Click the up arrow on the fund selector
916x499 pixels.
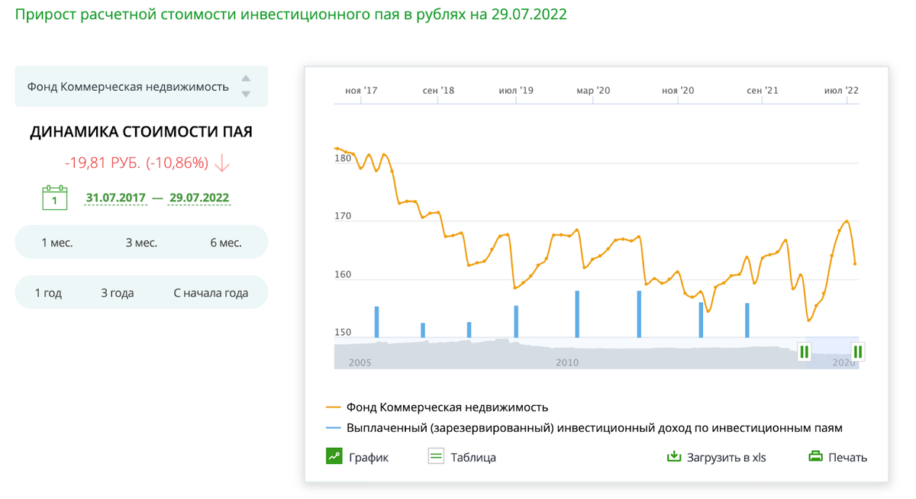(x=247, y=79)
